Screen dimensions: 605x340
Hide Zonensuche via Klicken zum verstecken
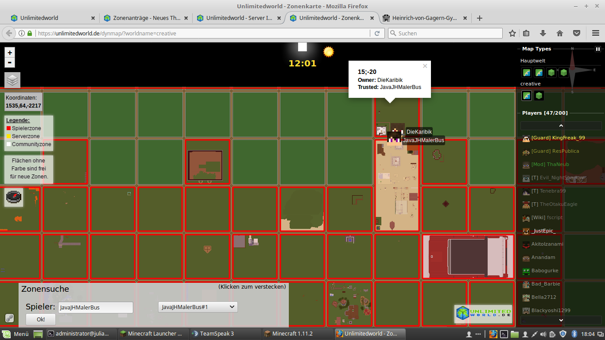click(x=252, y=286)
